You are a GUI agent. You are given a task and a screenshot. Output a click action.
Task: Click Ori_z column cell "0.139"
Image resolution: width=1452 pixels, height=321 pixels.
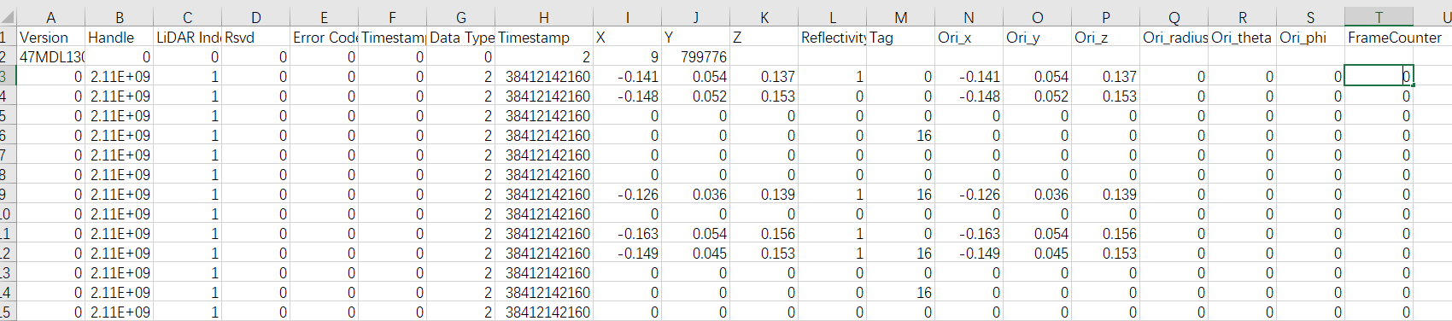click(x=1106, y=194)
